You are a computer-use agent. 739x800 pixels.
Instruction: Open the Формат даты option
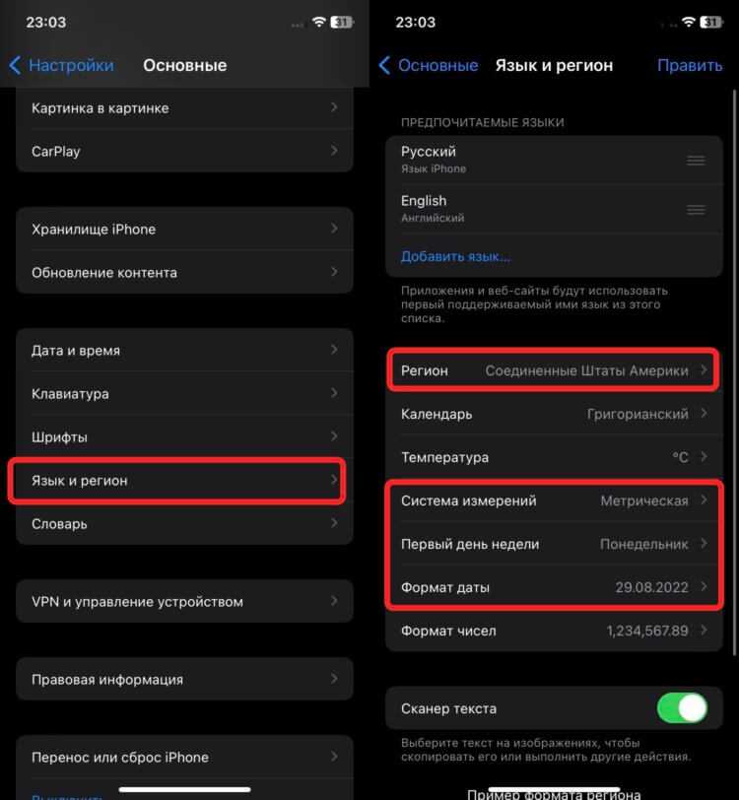[x=554, y=587]
